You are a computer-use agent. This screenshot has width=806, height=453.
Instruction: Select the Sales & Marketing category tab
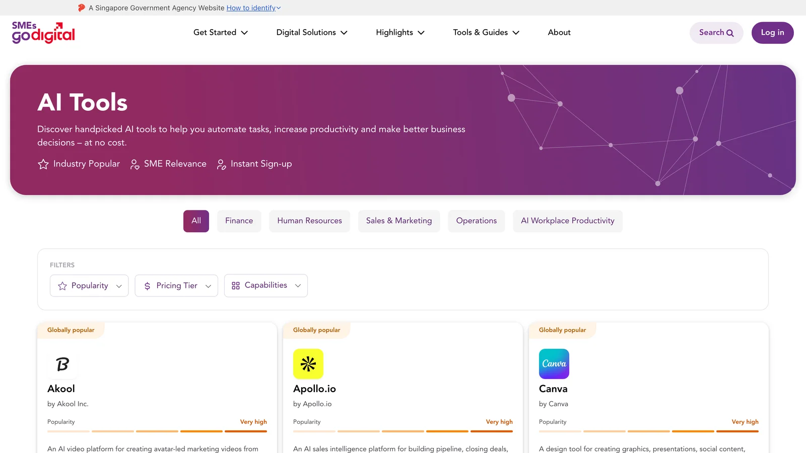[399, 221]
